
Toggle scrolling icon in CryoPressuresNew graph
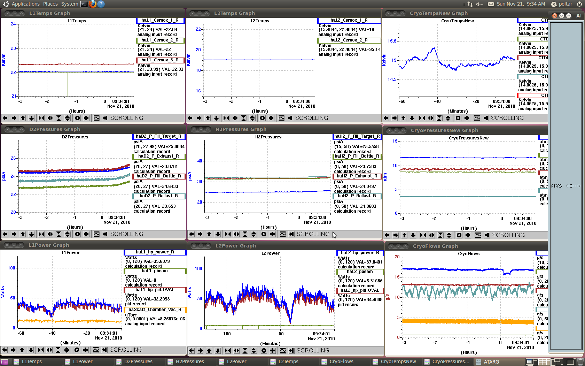tap(487, 235)
